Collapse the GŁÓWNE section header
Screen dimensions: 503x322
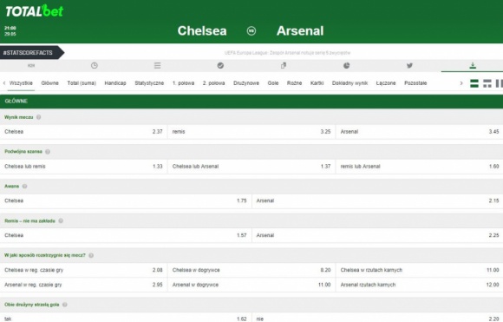pyautogui.click(x=251, y=102)
